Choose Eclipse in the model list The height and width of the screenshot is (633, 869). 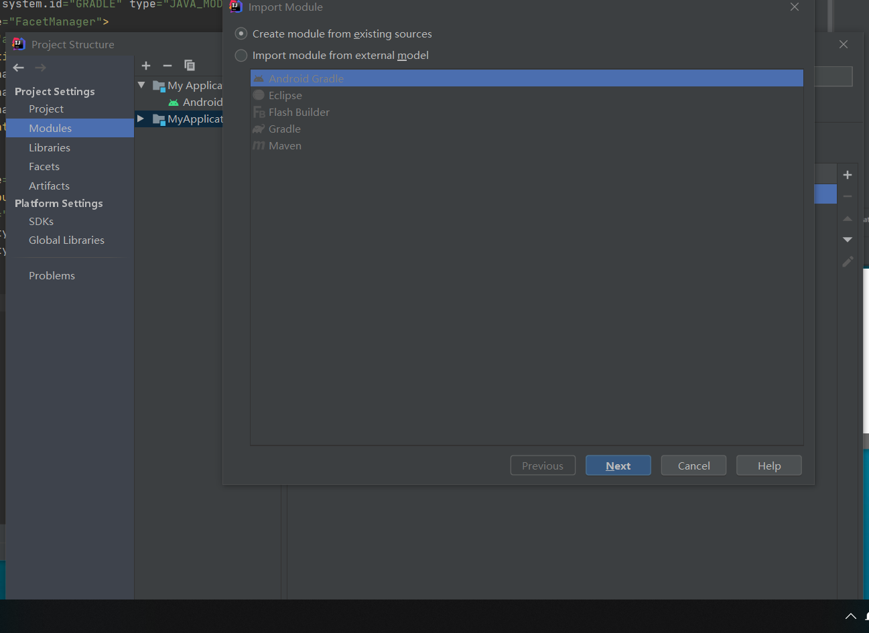point(527,95)
